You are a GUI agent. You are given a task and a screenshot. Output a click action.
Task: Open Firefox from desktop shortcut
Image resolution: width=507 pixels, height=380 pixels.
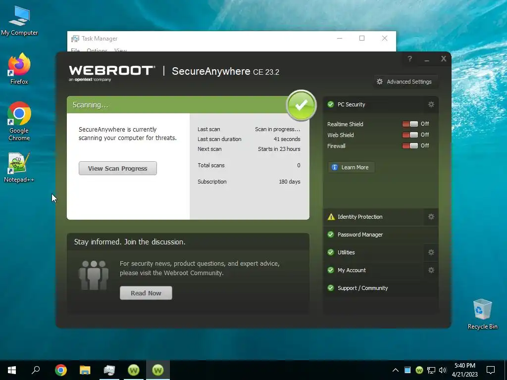click(19, 69)
